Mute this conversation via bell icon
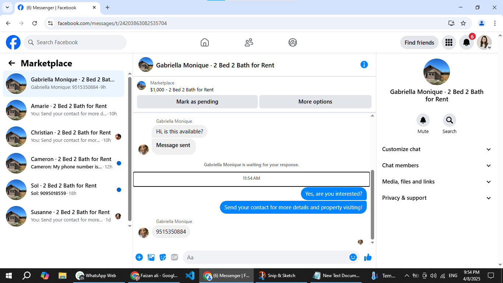 tap(423, 120)
